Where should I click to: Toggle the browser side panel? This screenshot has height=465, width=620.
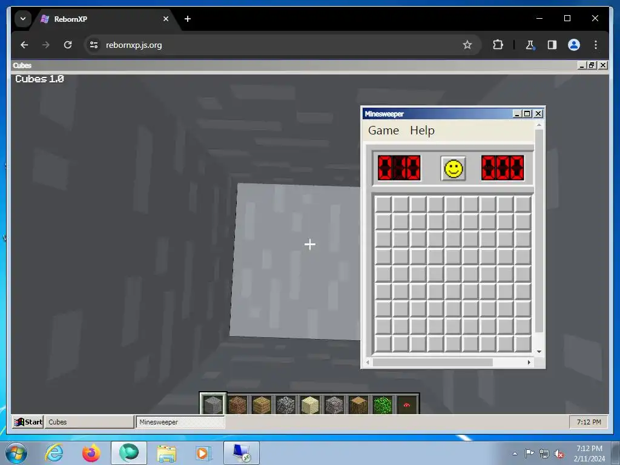click(x=552, y=45)
